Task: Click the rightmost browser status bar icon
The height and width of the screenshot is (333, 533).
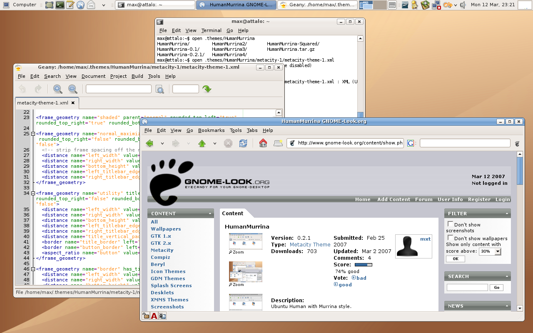Action: pos(162,316)
